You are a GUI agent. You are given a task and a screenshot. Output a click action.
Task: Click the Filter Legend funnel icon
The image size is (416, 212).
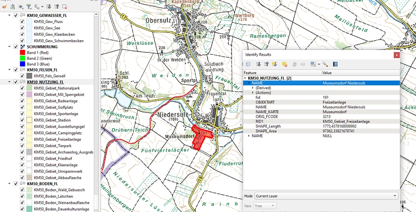29,6
